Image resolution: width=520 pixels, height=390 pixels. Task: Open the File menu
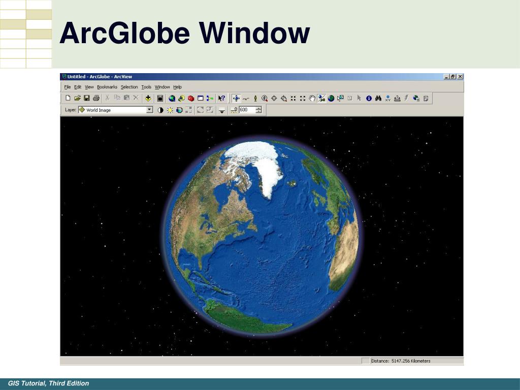coord(68,87)
